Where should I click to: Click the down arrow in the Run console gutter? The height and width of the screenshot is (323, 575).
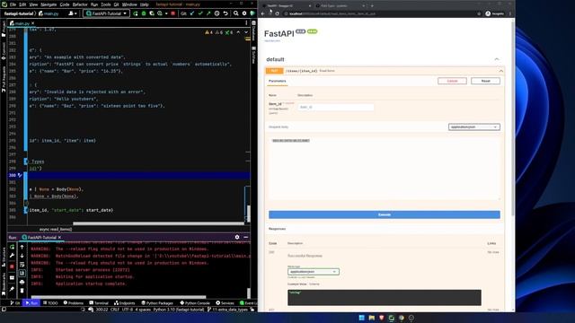22,256
